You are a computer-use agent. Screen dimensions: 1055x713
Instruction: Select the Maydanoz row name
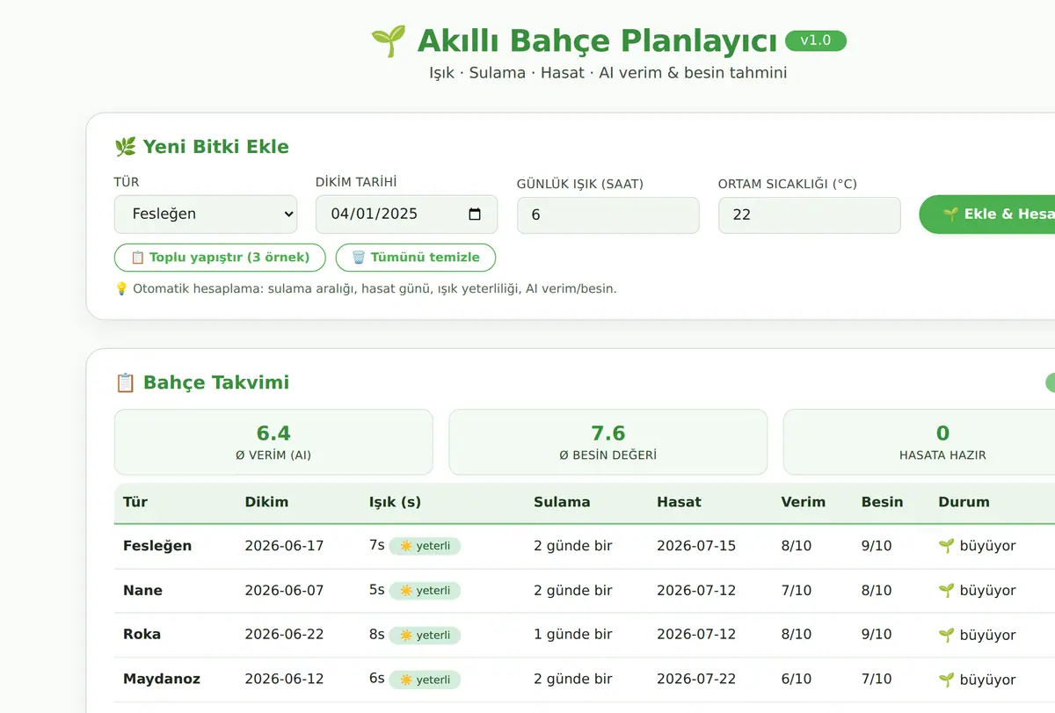click(x=162, y=679)
